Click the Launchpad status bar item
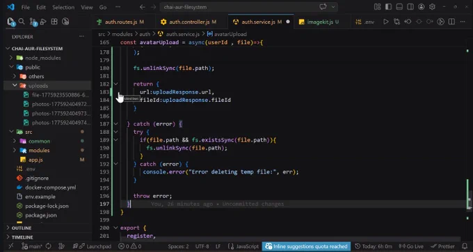 click(96, 246)
